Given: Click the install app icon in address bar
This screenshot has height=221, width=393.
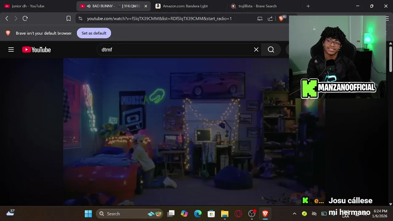Looking at the screenshot, I should tap(260, 18).
